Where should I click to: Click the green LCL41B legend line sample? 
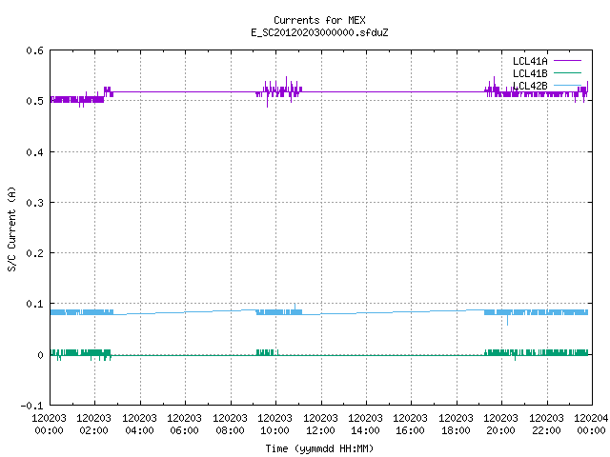coord(567,72)
